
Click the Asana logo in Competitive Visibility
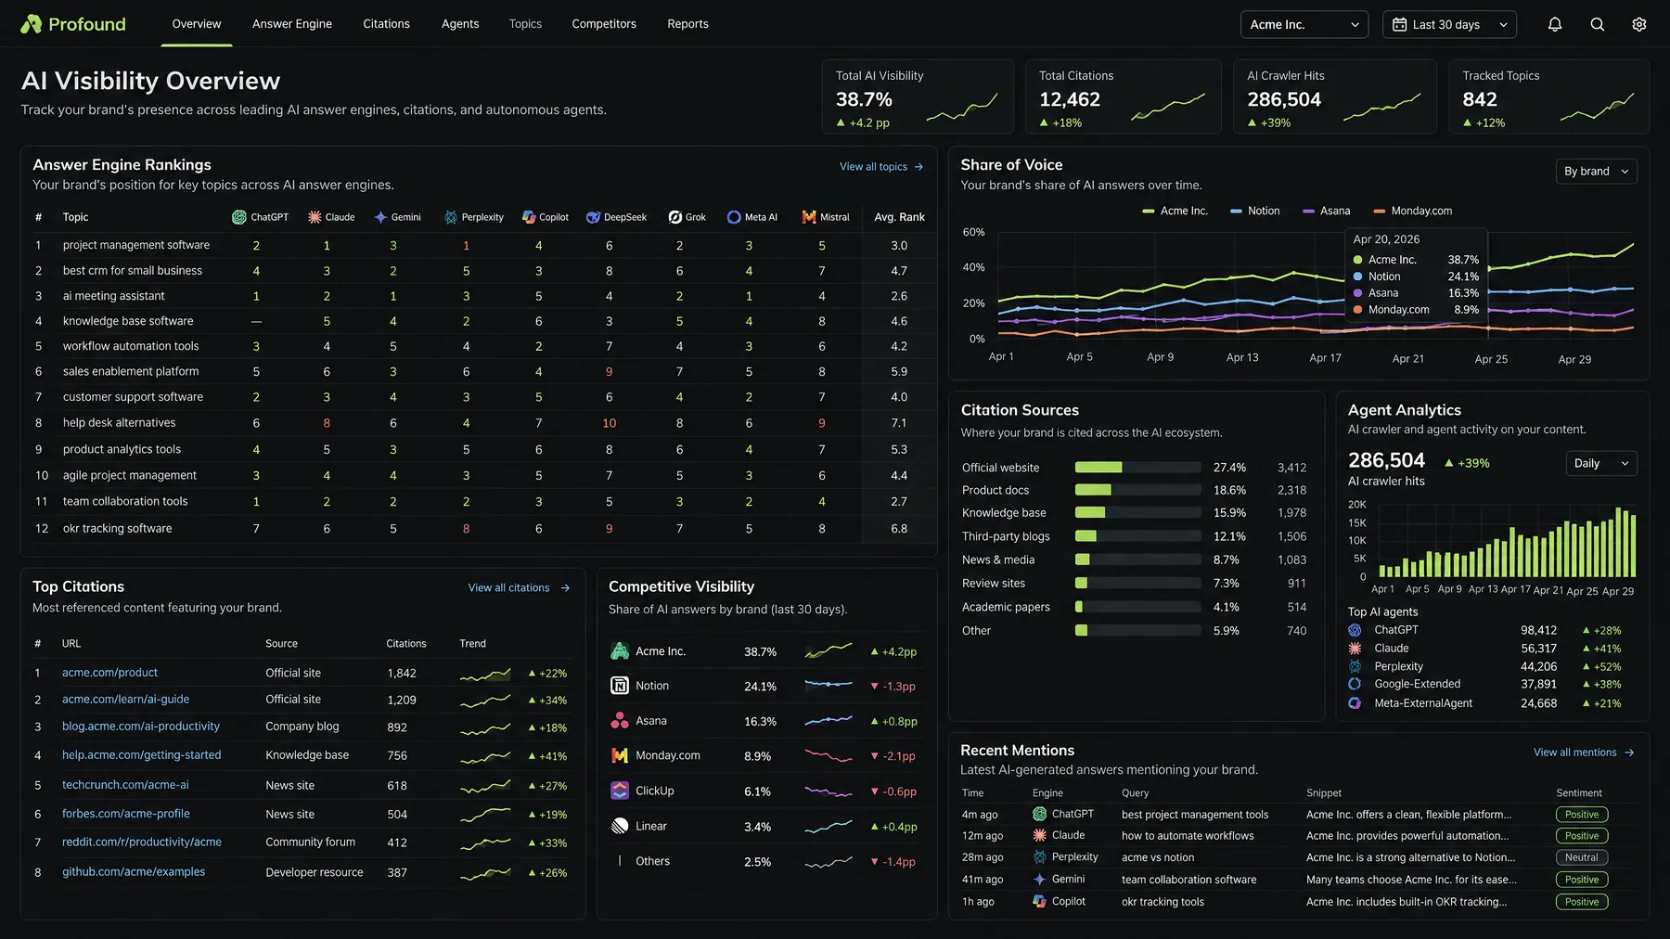[x=620, y=721]
